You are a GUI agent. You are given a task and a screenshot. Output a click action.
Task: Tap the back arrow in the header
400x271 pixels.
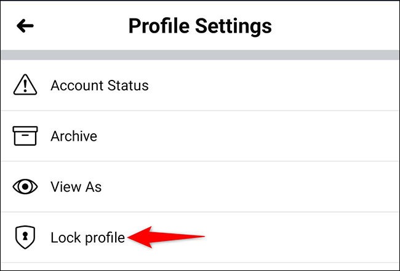(26, 26)
